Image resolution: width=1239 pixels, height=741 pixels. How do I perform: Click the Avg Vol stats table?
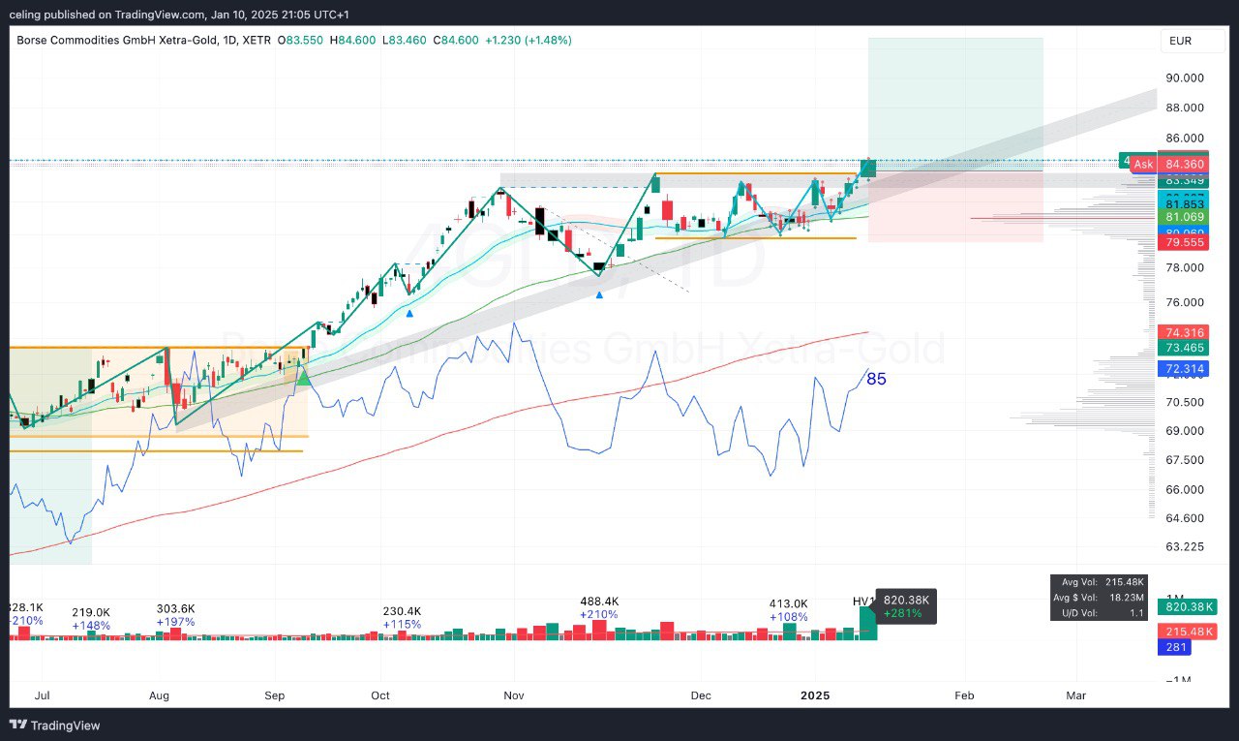(1100, 598)
